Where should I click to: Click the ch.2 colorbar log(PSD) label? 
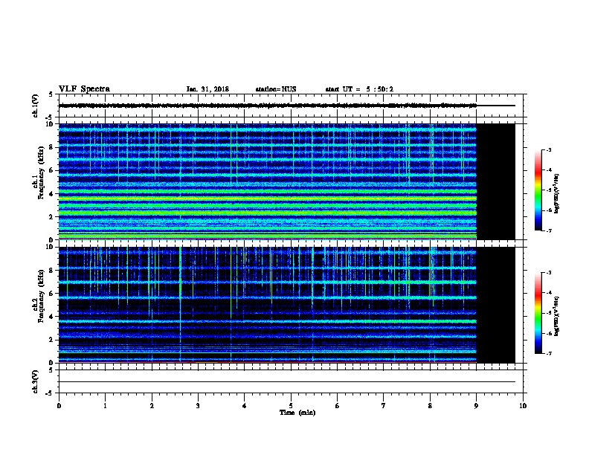coord(556,316)
